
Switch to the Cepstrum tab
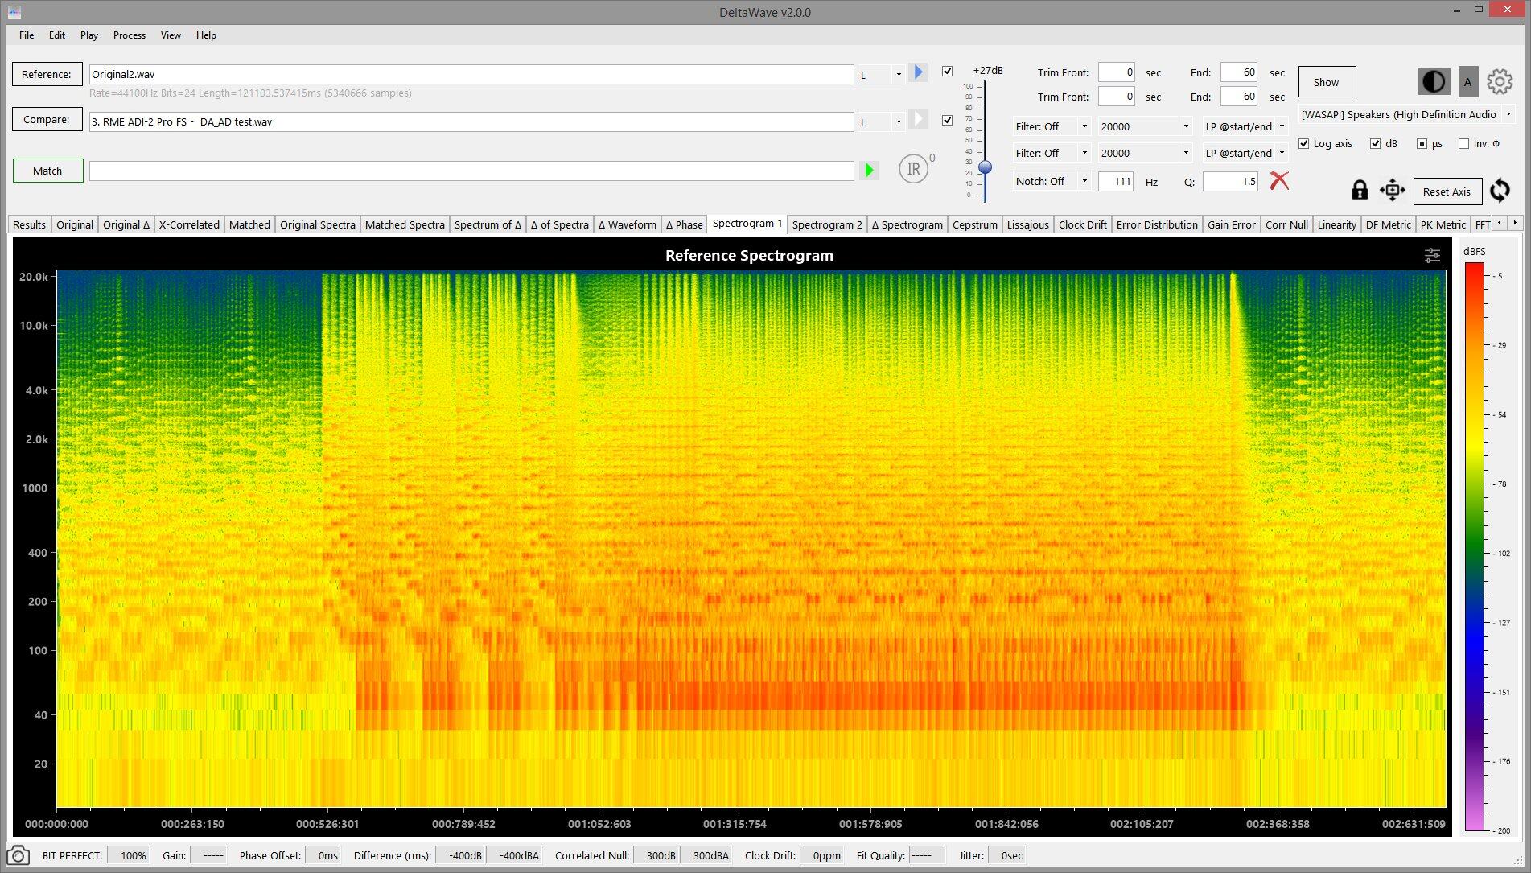974,224
